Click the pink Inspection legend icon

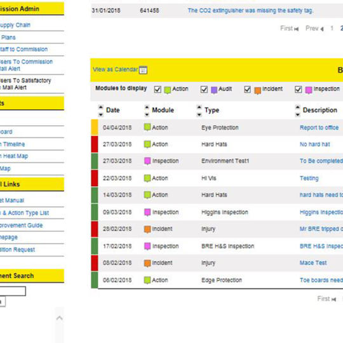(x=309, y=90)
